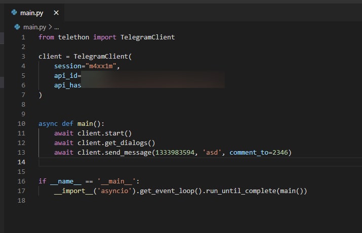Click the session string "m4xx1m"
Screen dimensions: 362x233
coord(101,66)
